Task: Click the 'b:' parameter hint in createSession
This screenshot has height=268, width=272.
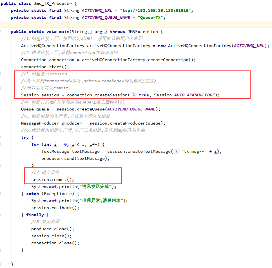Action: coord(134,95)
